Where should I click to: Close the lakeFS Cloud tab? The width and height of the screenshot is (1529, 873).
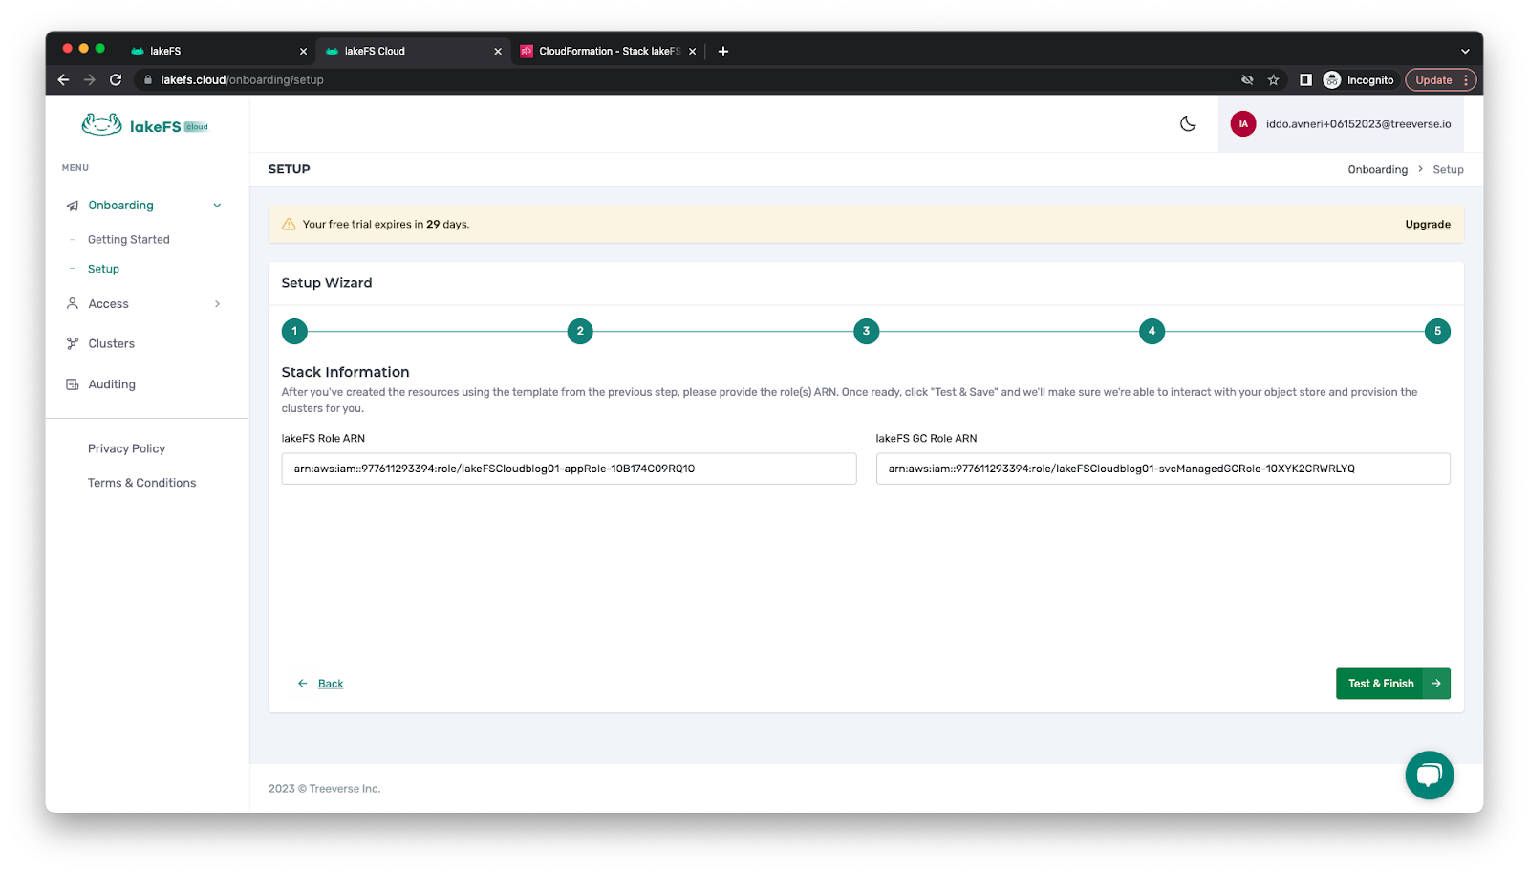498,52
